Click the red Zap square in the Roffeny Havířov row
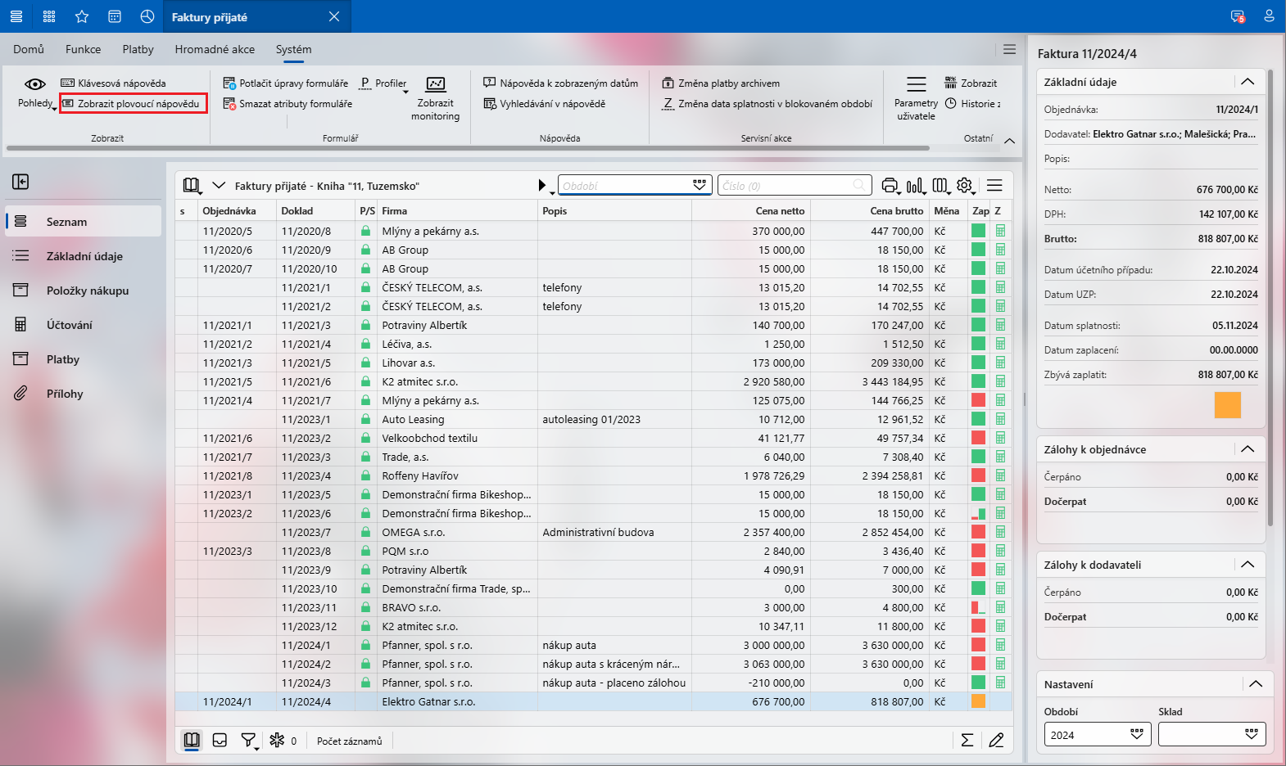This screenshot has height=766, width=1286. click(x=978, y=475)
